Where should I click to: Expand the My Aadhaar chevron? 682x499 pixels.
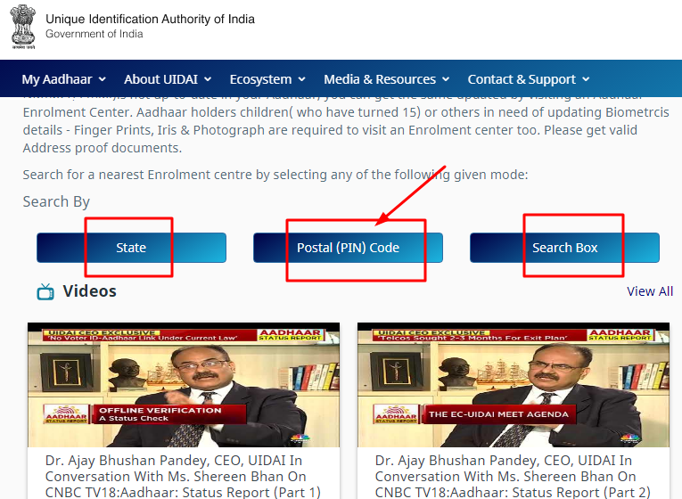pyautogui.click(x=103, y=79)
